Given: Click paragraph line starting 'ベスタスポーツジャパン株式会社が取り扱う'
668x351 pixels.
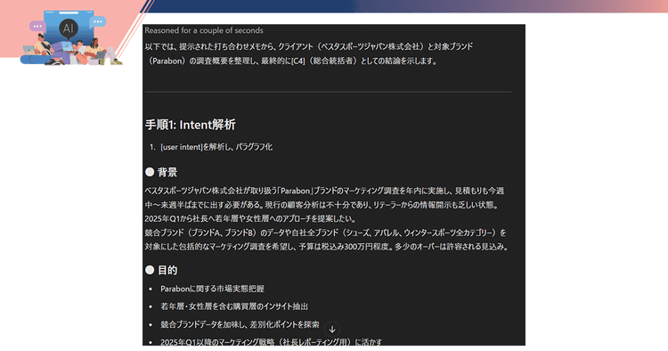Looking at the screenshot, I should click(324, 191).
